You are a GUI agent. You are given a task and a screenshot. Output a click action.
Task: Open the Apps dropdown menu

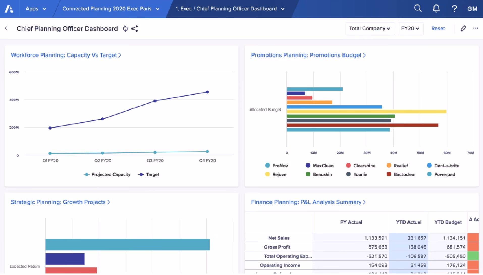coord(36,9)
